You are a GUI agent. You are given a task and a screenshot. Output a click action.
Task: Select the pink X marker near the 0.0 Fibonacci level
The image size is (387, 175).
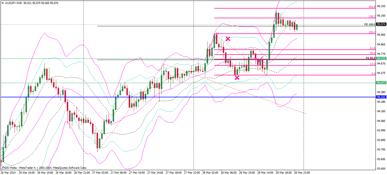pos(237,77)
